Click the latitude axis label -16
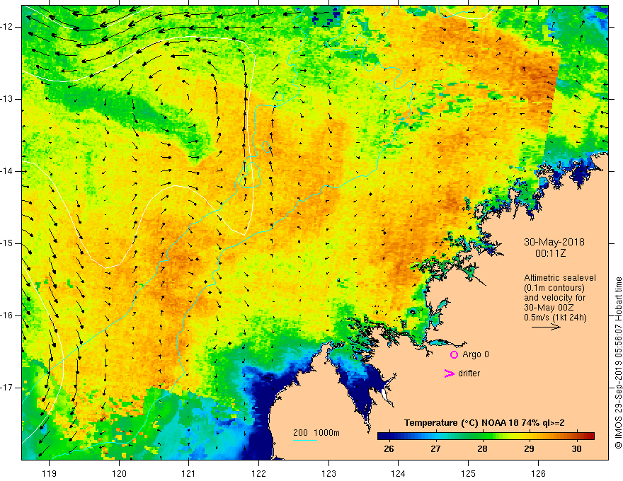The height and width of the screenshot is (481, 623). tap(8, 315)
